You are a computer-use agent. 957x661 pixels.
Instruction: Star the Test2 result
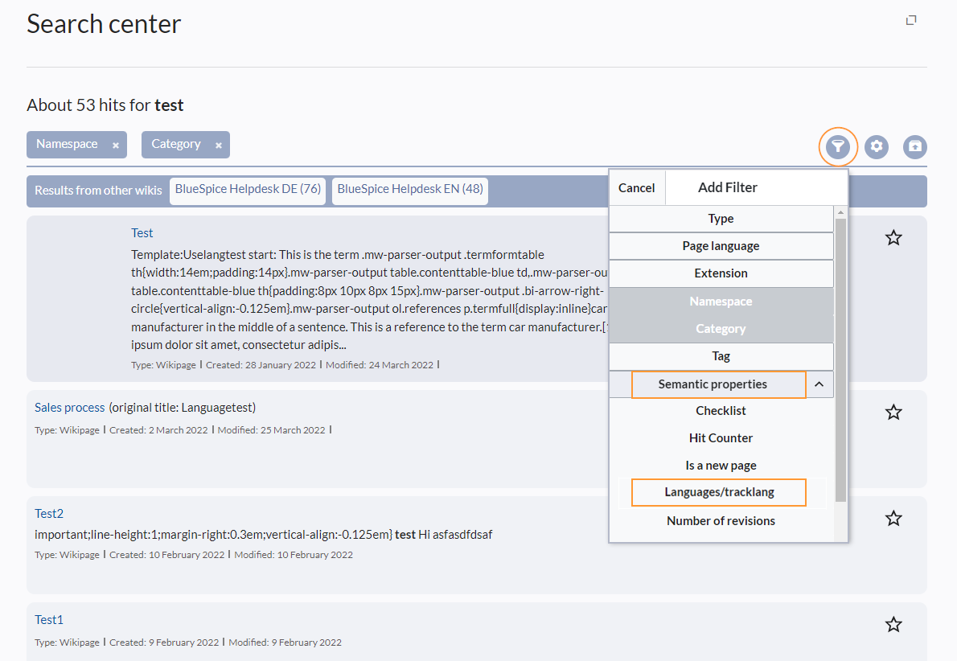click(893, 518)
